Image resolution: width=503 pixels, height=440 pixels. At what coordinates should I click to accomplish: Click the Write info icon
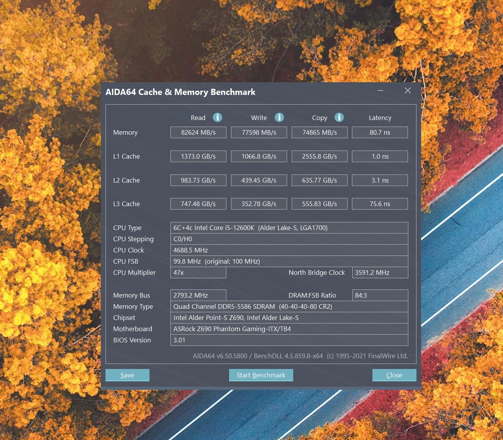coord(279,117)
